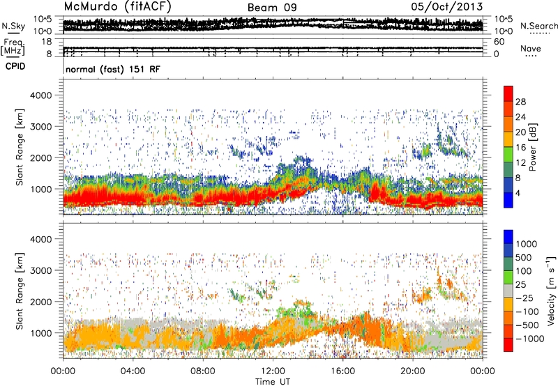The width and height of the screenshot is (558, 386).
Task: Click the 'Power [dB]' colorbar label
Action: 533,147
